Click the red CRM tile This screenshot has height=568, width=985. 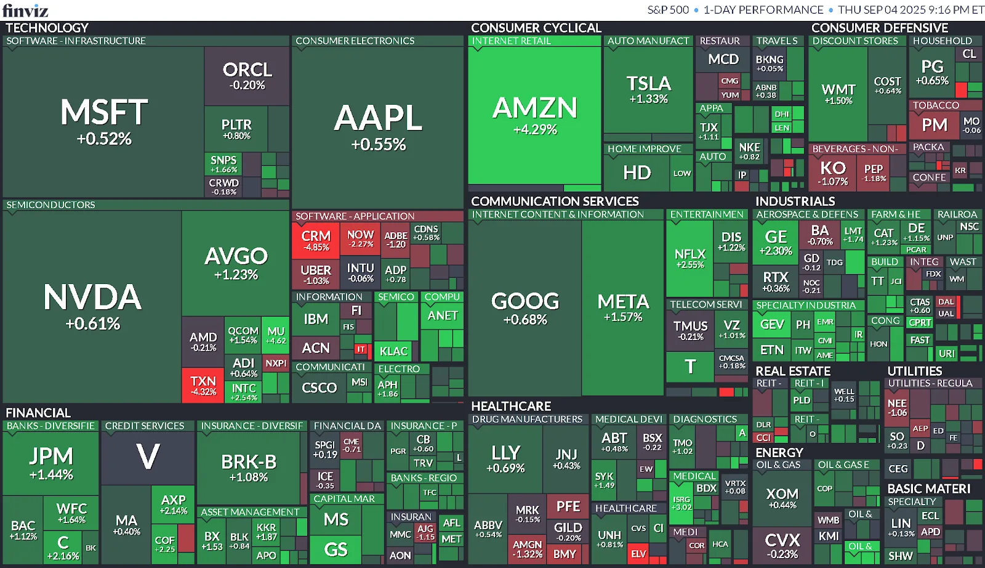315,240
